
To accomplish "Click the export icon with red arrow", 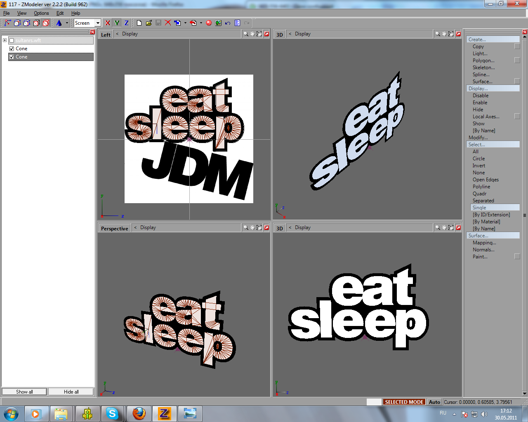I will tap(193, 23).
